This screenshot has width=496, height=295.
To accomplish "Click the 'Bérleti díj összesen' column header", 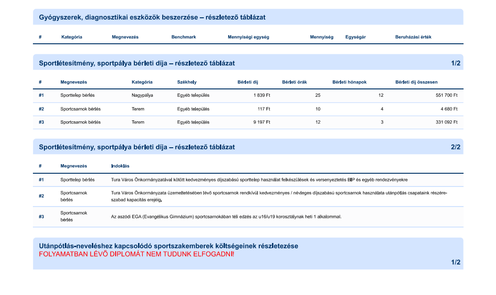I will click(x=416, y=82).
